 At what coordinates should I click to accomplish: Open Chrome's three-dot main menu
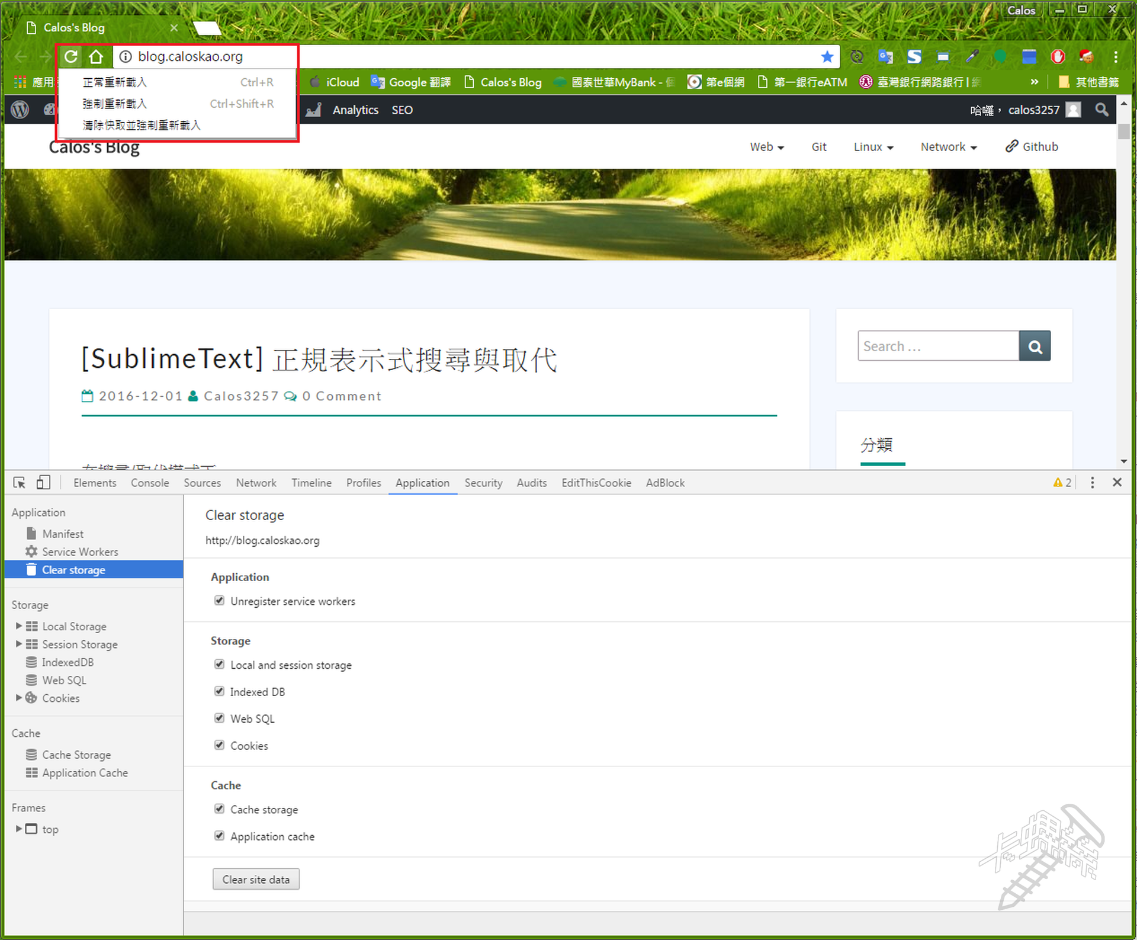tap(1115, 57)
